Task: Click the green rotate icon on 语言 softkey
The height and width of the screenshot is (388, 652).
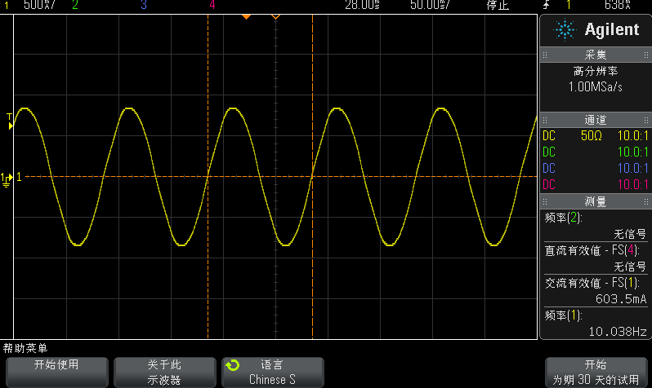Action: pyautogui.click(x=233, y=366)
